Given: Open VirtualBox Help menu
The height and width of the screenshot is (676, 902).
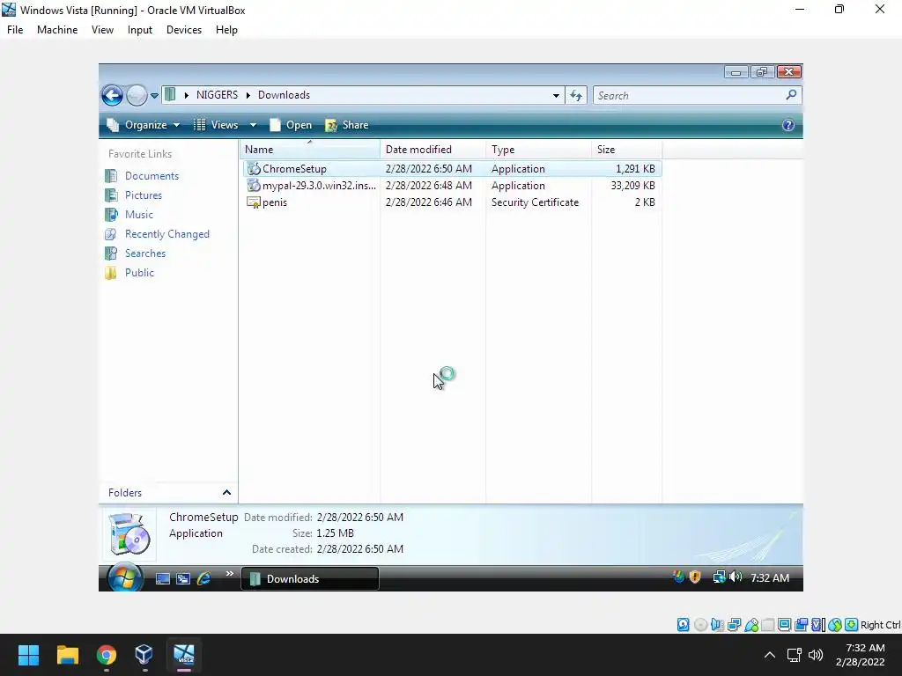Looking at the screenshot, I should click(x=226, y=30).
